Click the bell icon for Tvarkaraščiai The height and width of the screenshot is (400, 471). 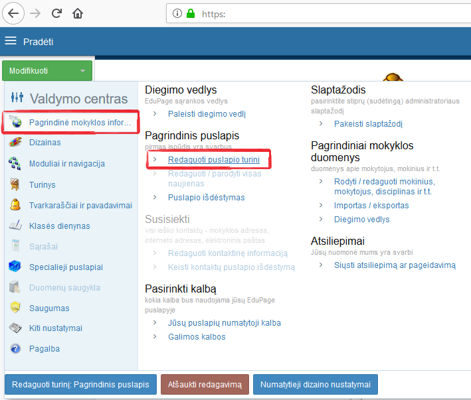point(15,205)
